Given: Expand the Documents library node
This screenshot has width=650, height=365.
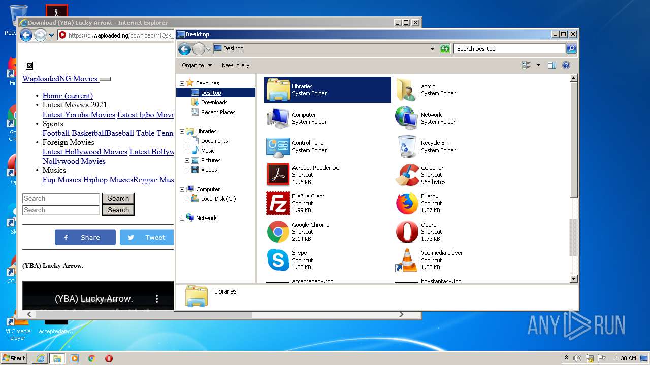Looking at the screenshot, I should click(x=187, y=141).
